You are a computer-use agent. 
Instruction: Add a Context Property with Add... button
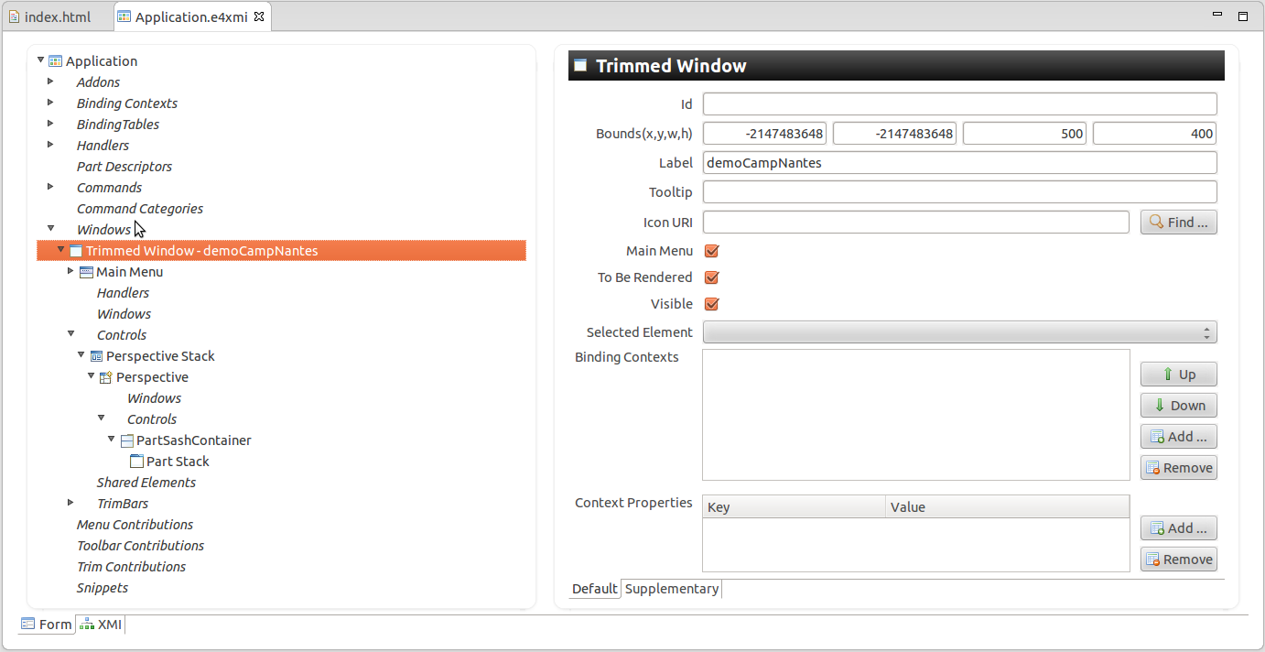(x=1179, y=528)
